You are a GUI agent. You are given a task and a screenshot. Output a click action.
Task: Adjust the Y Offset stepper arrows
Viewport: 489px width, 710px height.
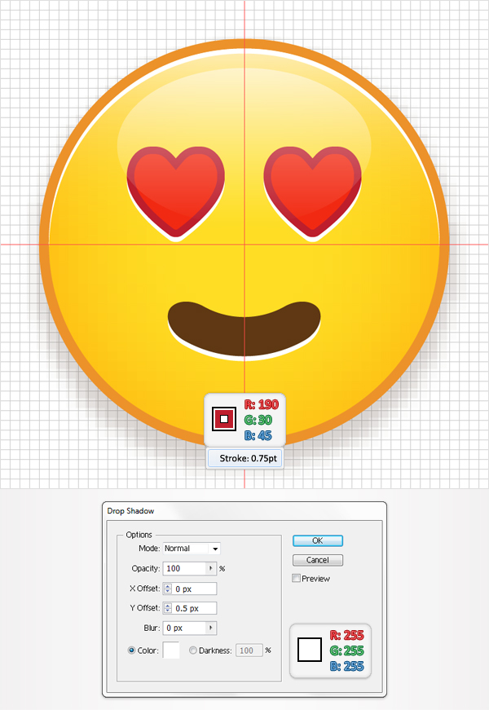(x=168, y=608)
